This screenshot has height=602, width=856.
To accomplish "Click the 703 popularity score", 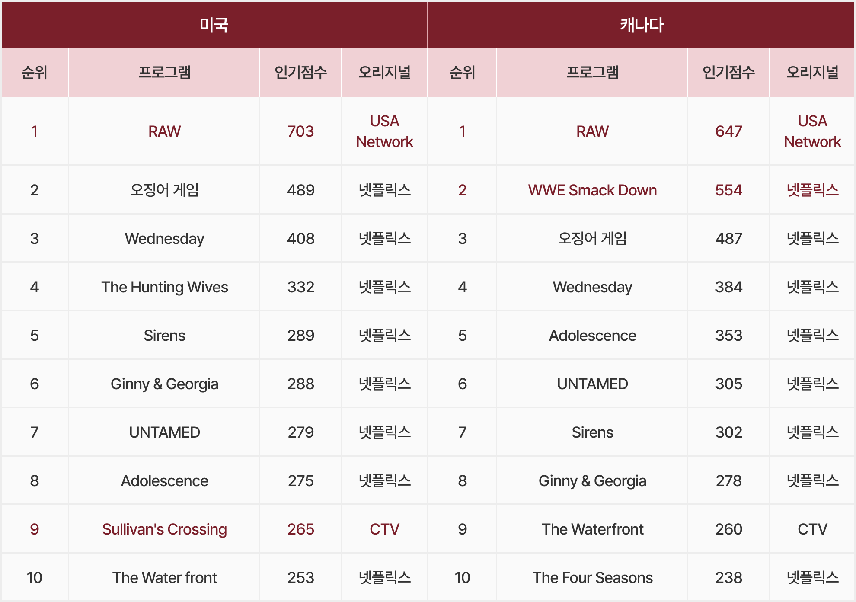I will 300,131.
